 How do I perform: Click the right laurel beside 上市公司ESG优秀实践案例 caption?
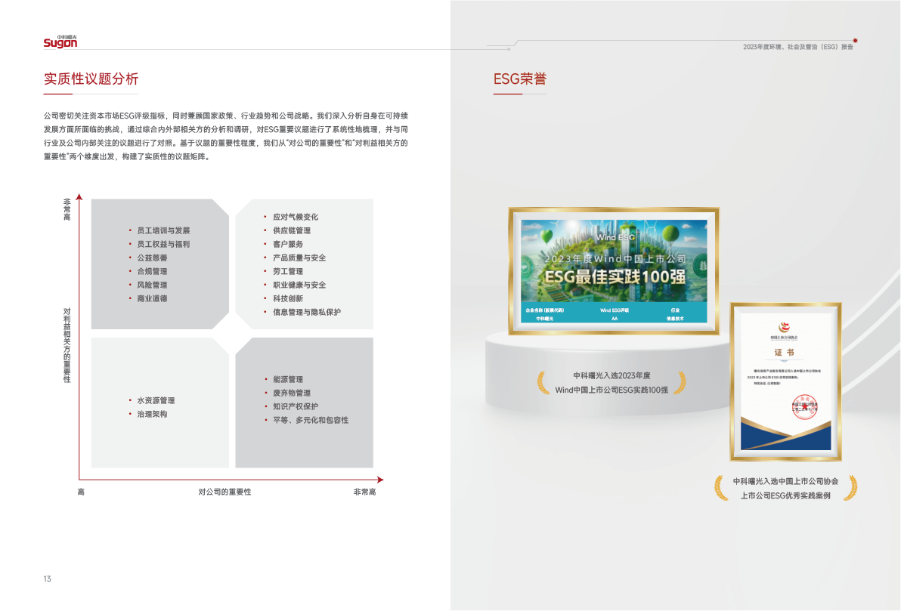click(850, 488)
